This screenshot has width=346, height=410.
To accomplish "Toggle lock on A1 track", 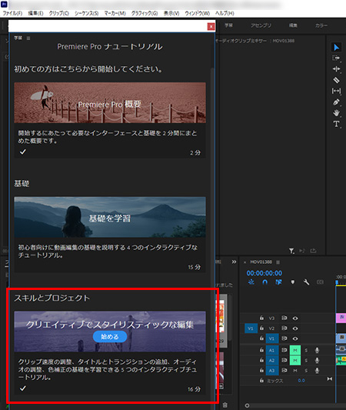I will click(261, 350).
